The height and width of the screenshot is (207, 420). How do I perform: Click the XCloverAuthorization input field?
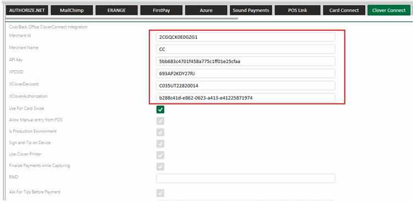coord(245,98)
